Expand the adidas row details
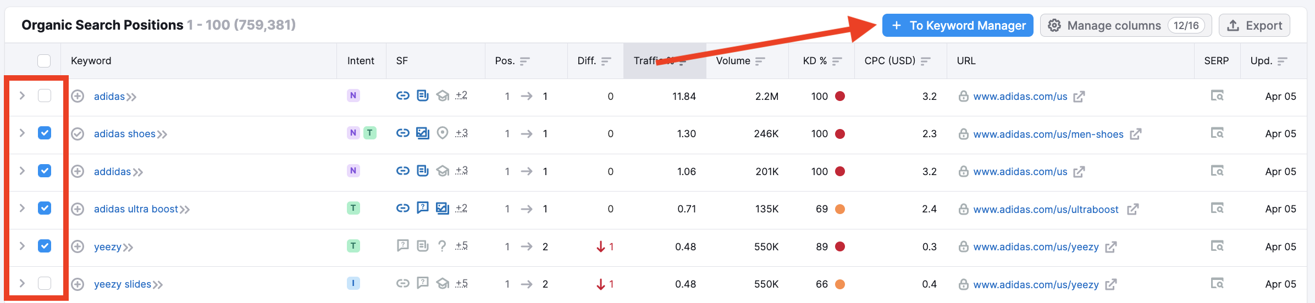 pos(22,96)
